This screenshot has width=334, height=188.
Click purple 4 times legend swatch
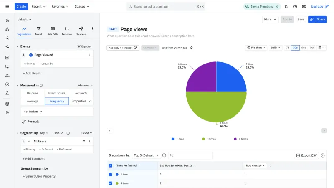(235, 139)
